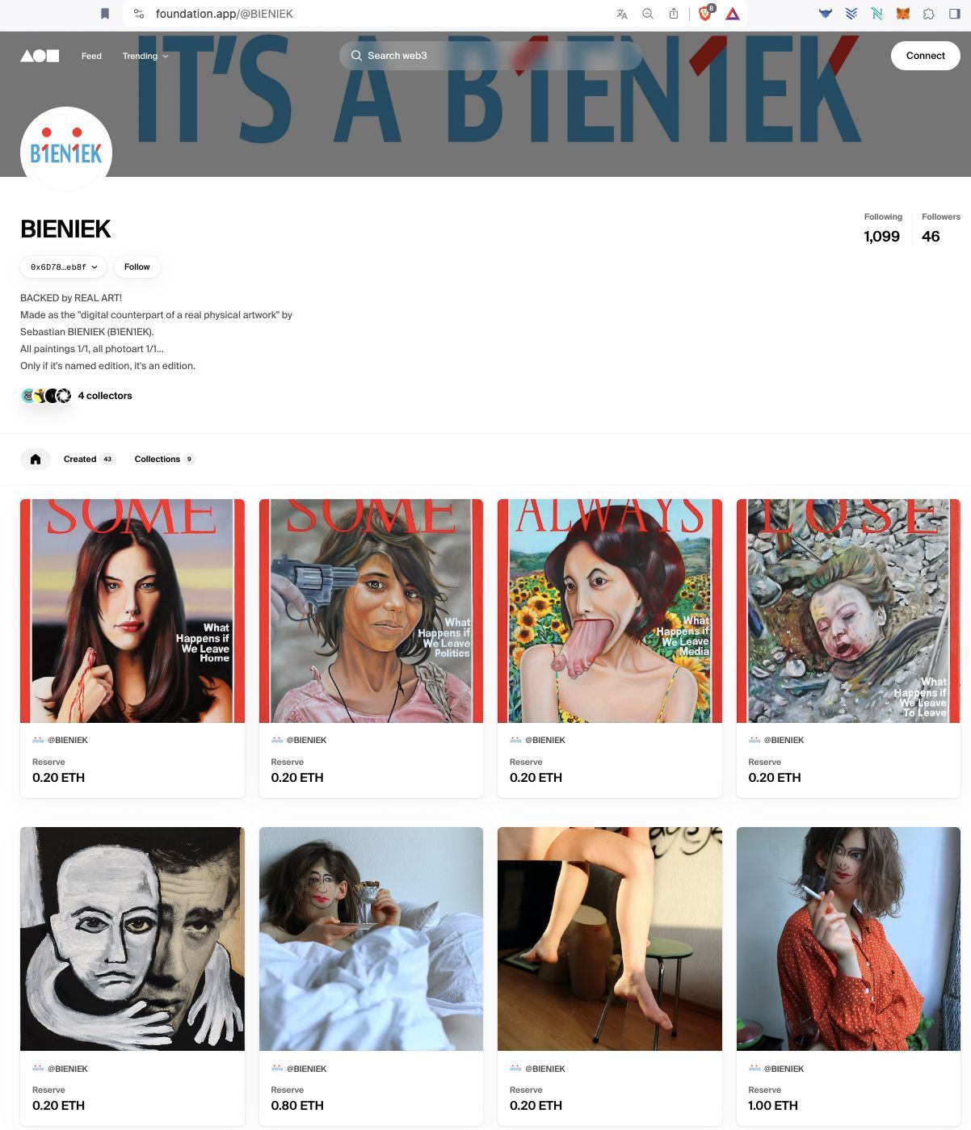
Task: Click the extensions puzzle piece icon
Action: [x=929, y=14]
